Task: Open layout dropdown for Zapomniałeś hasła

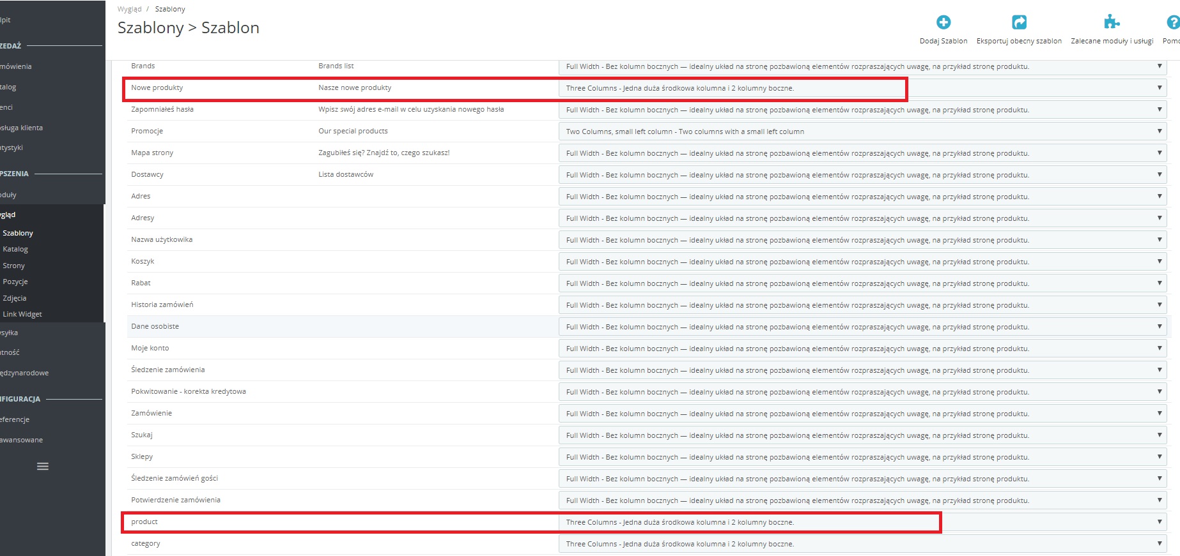Action: (863, 110)
